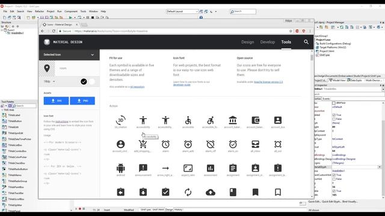Viewport: 385px width, 216px height.
Task: Select the accessible wheelchair icon
Action: (x=188, y=120)
